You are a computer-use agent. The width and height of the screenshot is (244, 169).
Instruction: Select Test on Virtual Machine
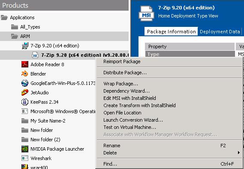click(x=130, y=127)
